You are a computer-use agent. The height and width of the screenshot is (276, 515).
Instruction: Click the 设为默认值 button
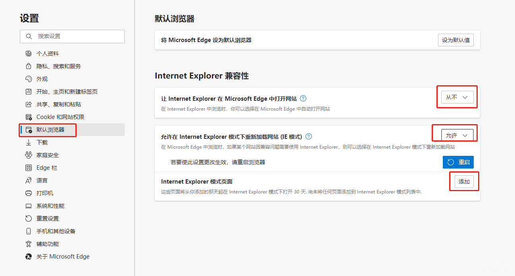coord(455,40)
